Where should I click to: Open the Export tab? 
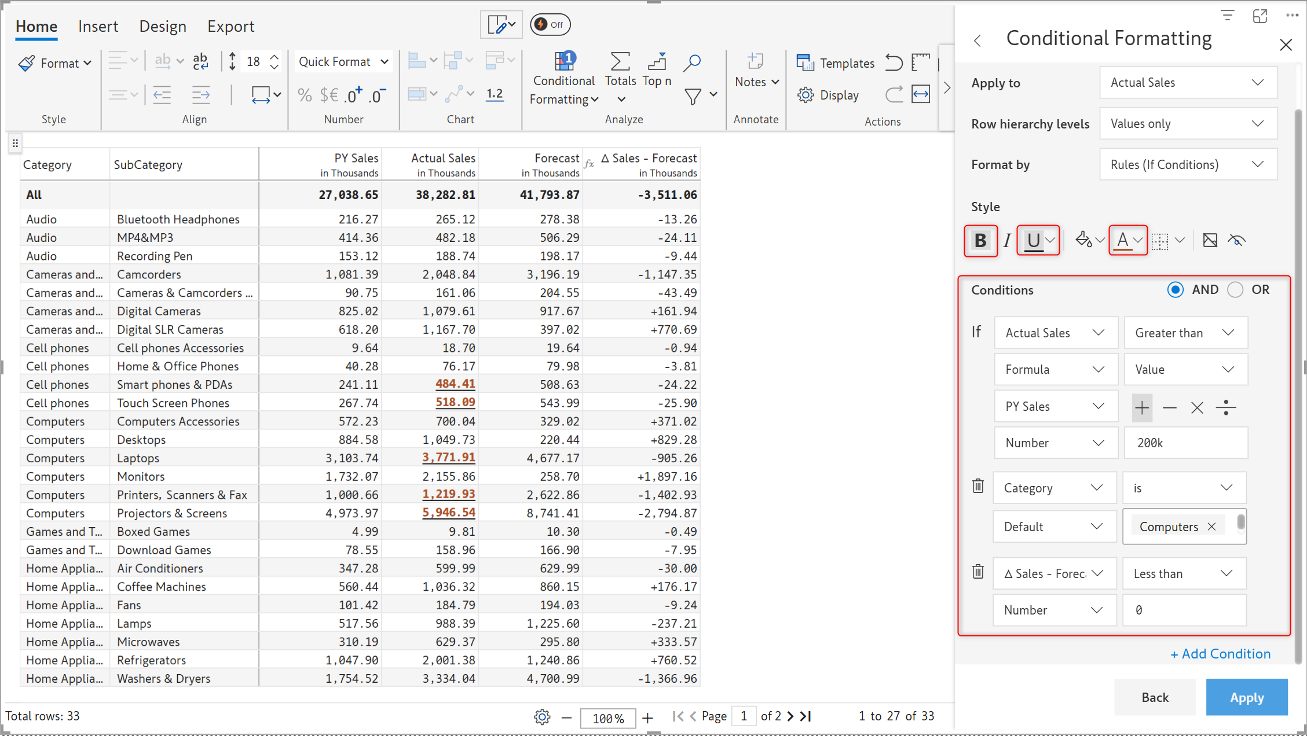click(x=230, y=27)
